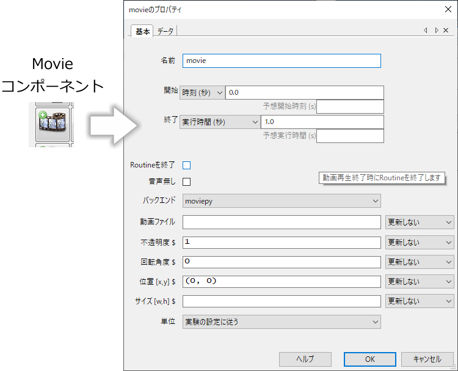Click the 終了 duration field showing 1.0
The image size is (458, 371).
tap(322, 122)
